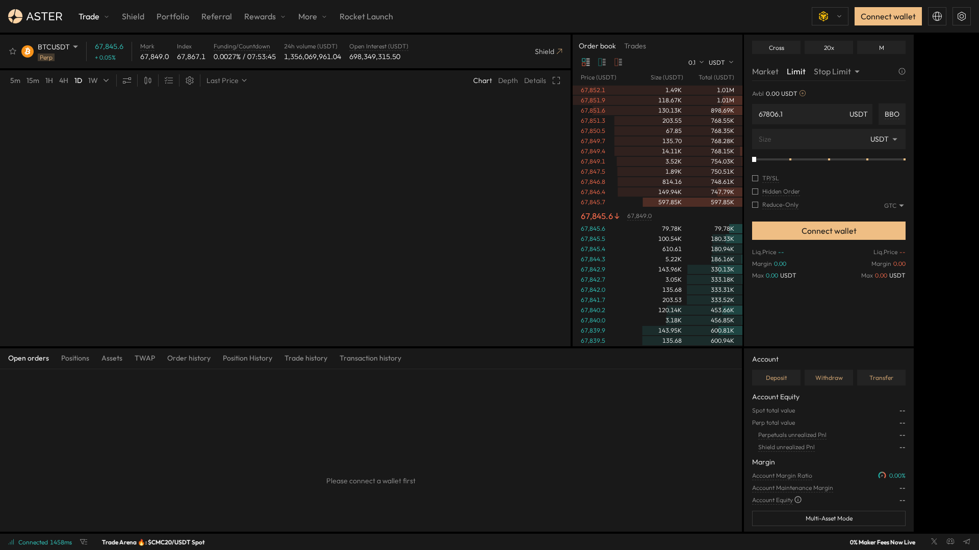Click the Withdraw button

click(x=829, y=377)
